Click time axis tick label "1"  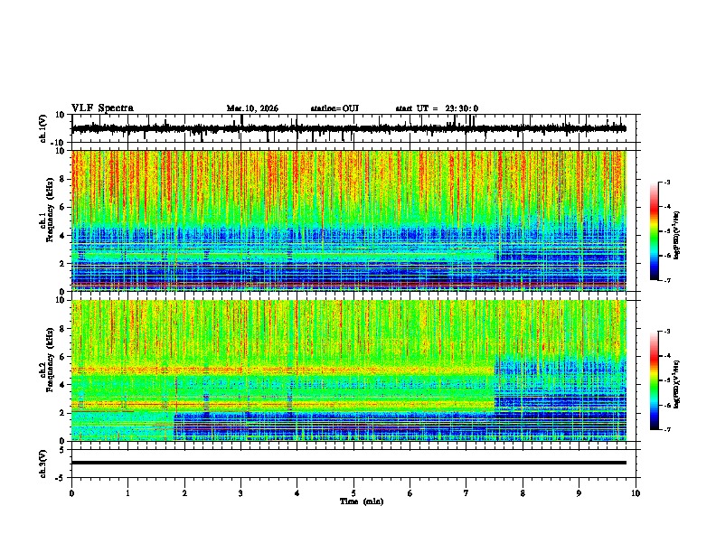(x=127, y=493)
